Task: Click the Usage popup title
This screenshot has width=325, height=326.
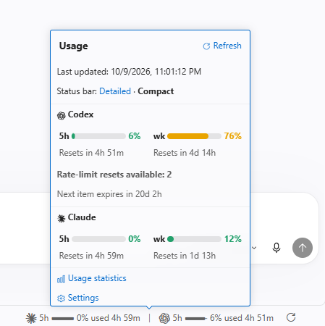Action: 74,46
